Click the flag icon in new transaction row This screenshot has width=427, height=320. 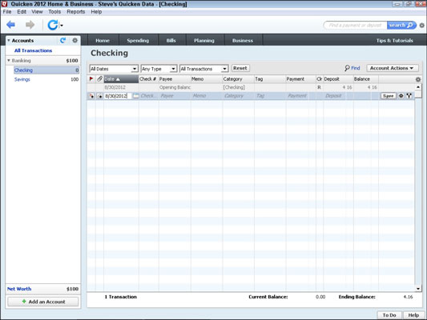(x=91, y=96)
